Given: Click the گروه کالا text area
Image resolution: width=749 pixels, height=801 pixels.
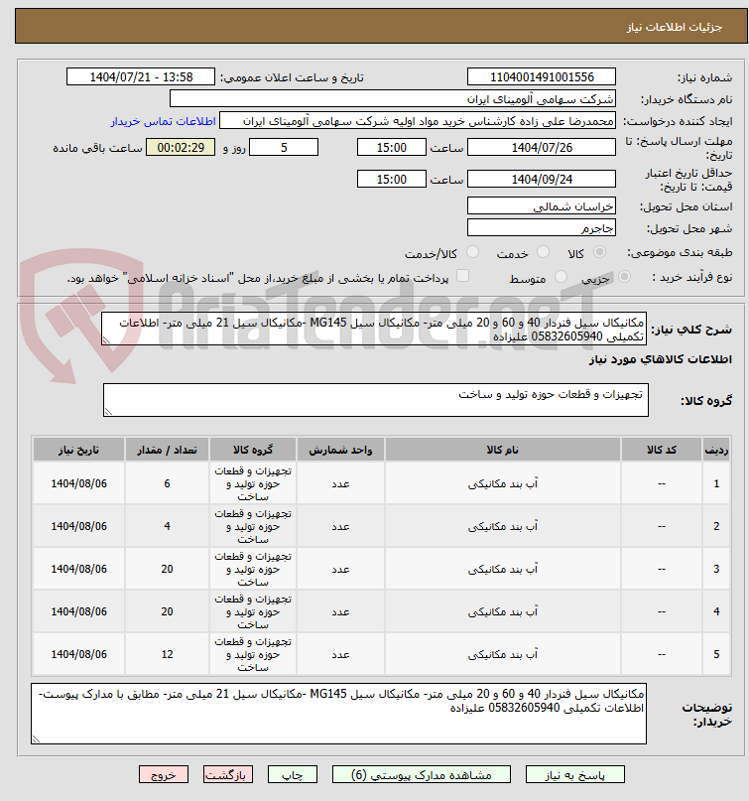Looking at the screenshot, I should pyautogui.click(x=375, y=400).
